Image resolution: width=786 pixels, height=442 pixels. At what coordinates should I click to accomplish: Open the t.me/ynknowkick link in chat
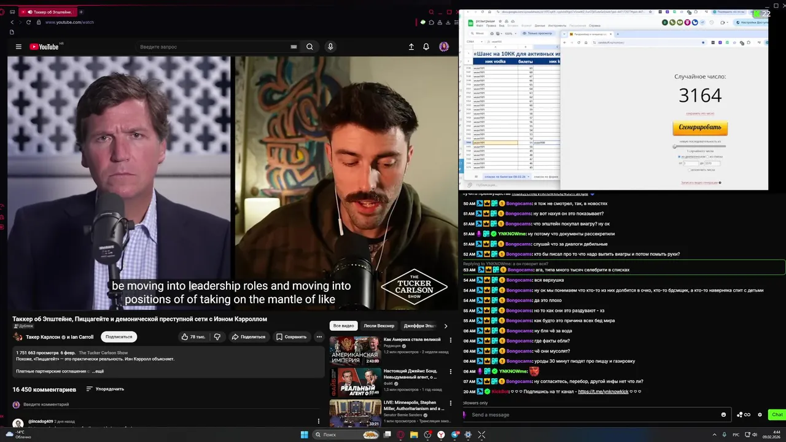603,392
